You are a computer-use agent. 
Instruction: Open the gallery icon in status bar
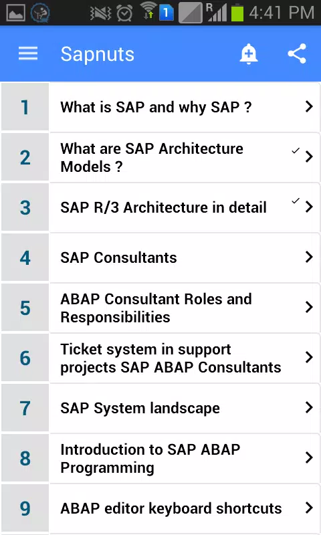(15, 13)
